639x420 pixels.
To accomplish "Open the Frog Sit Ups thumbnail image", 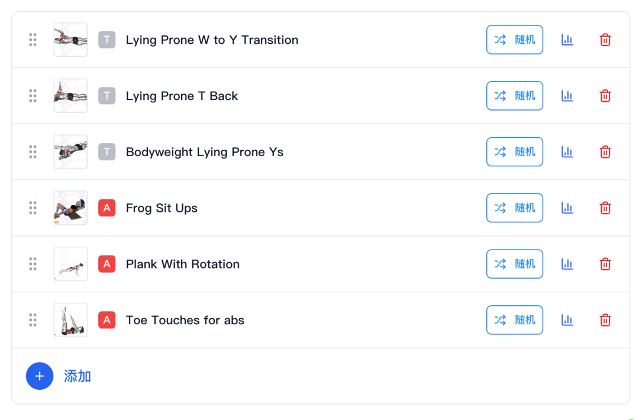I will [x=70, y=208].
